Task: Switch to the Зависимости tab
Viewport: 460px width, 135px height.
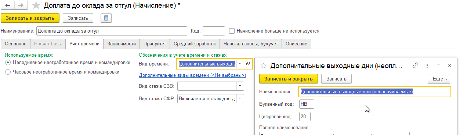Action: (122, 44)
